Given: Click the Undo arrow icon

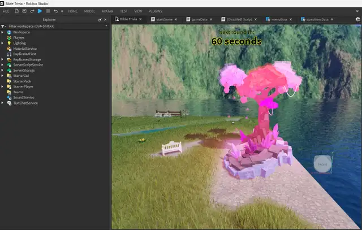Looking at the screenshot, I should [55, 11].
